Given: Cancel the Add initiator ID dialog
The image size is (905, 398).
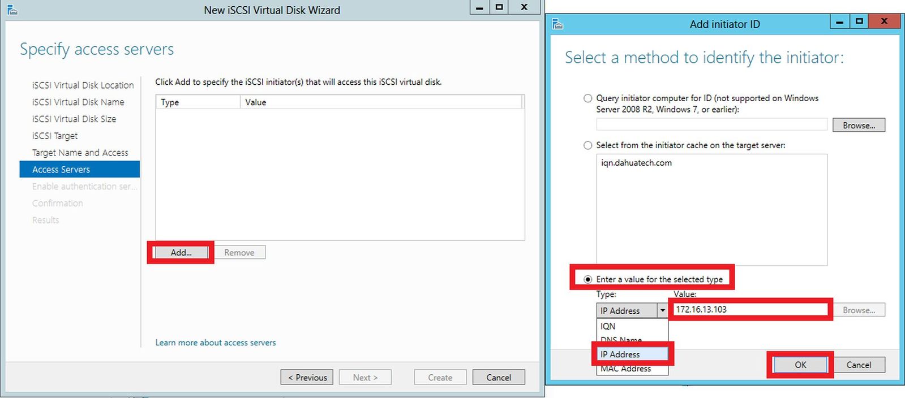Looking at the screenshot, I should (x=858, y=365).
